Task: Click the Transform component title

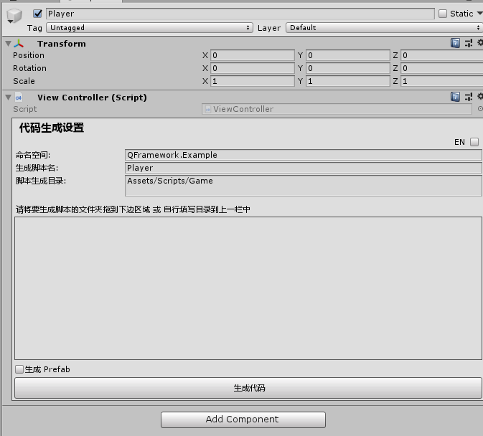Action: 62,44
